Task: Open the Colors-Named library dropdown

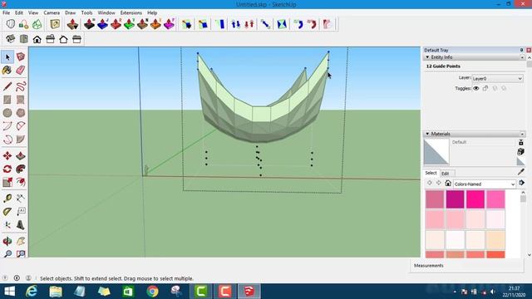Action: coord(485,184)
